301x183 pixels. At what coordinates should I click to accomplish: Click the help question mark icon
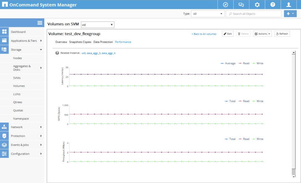coord(273,5)
